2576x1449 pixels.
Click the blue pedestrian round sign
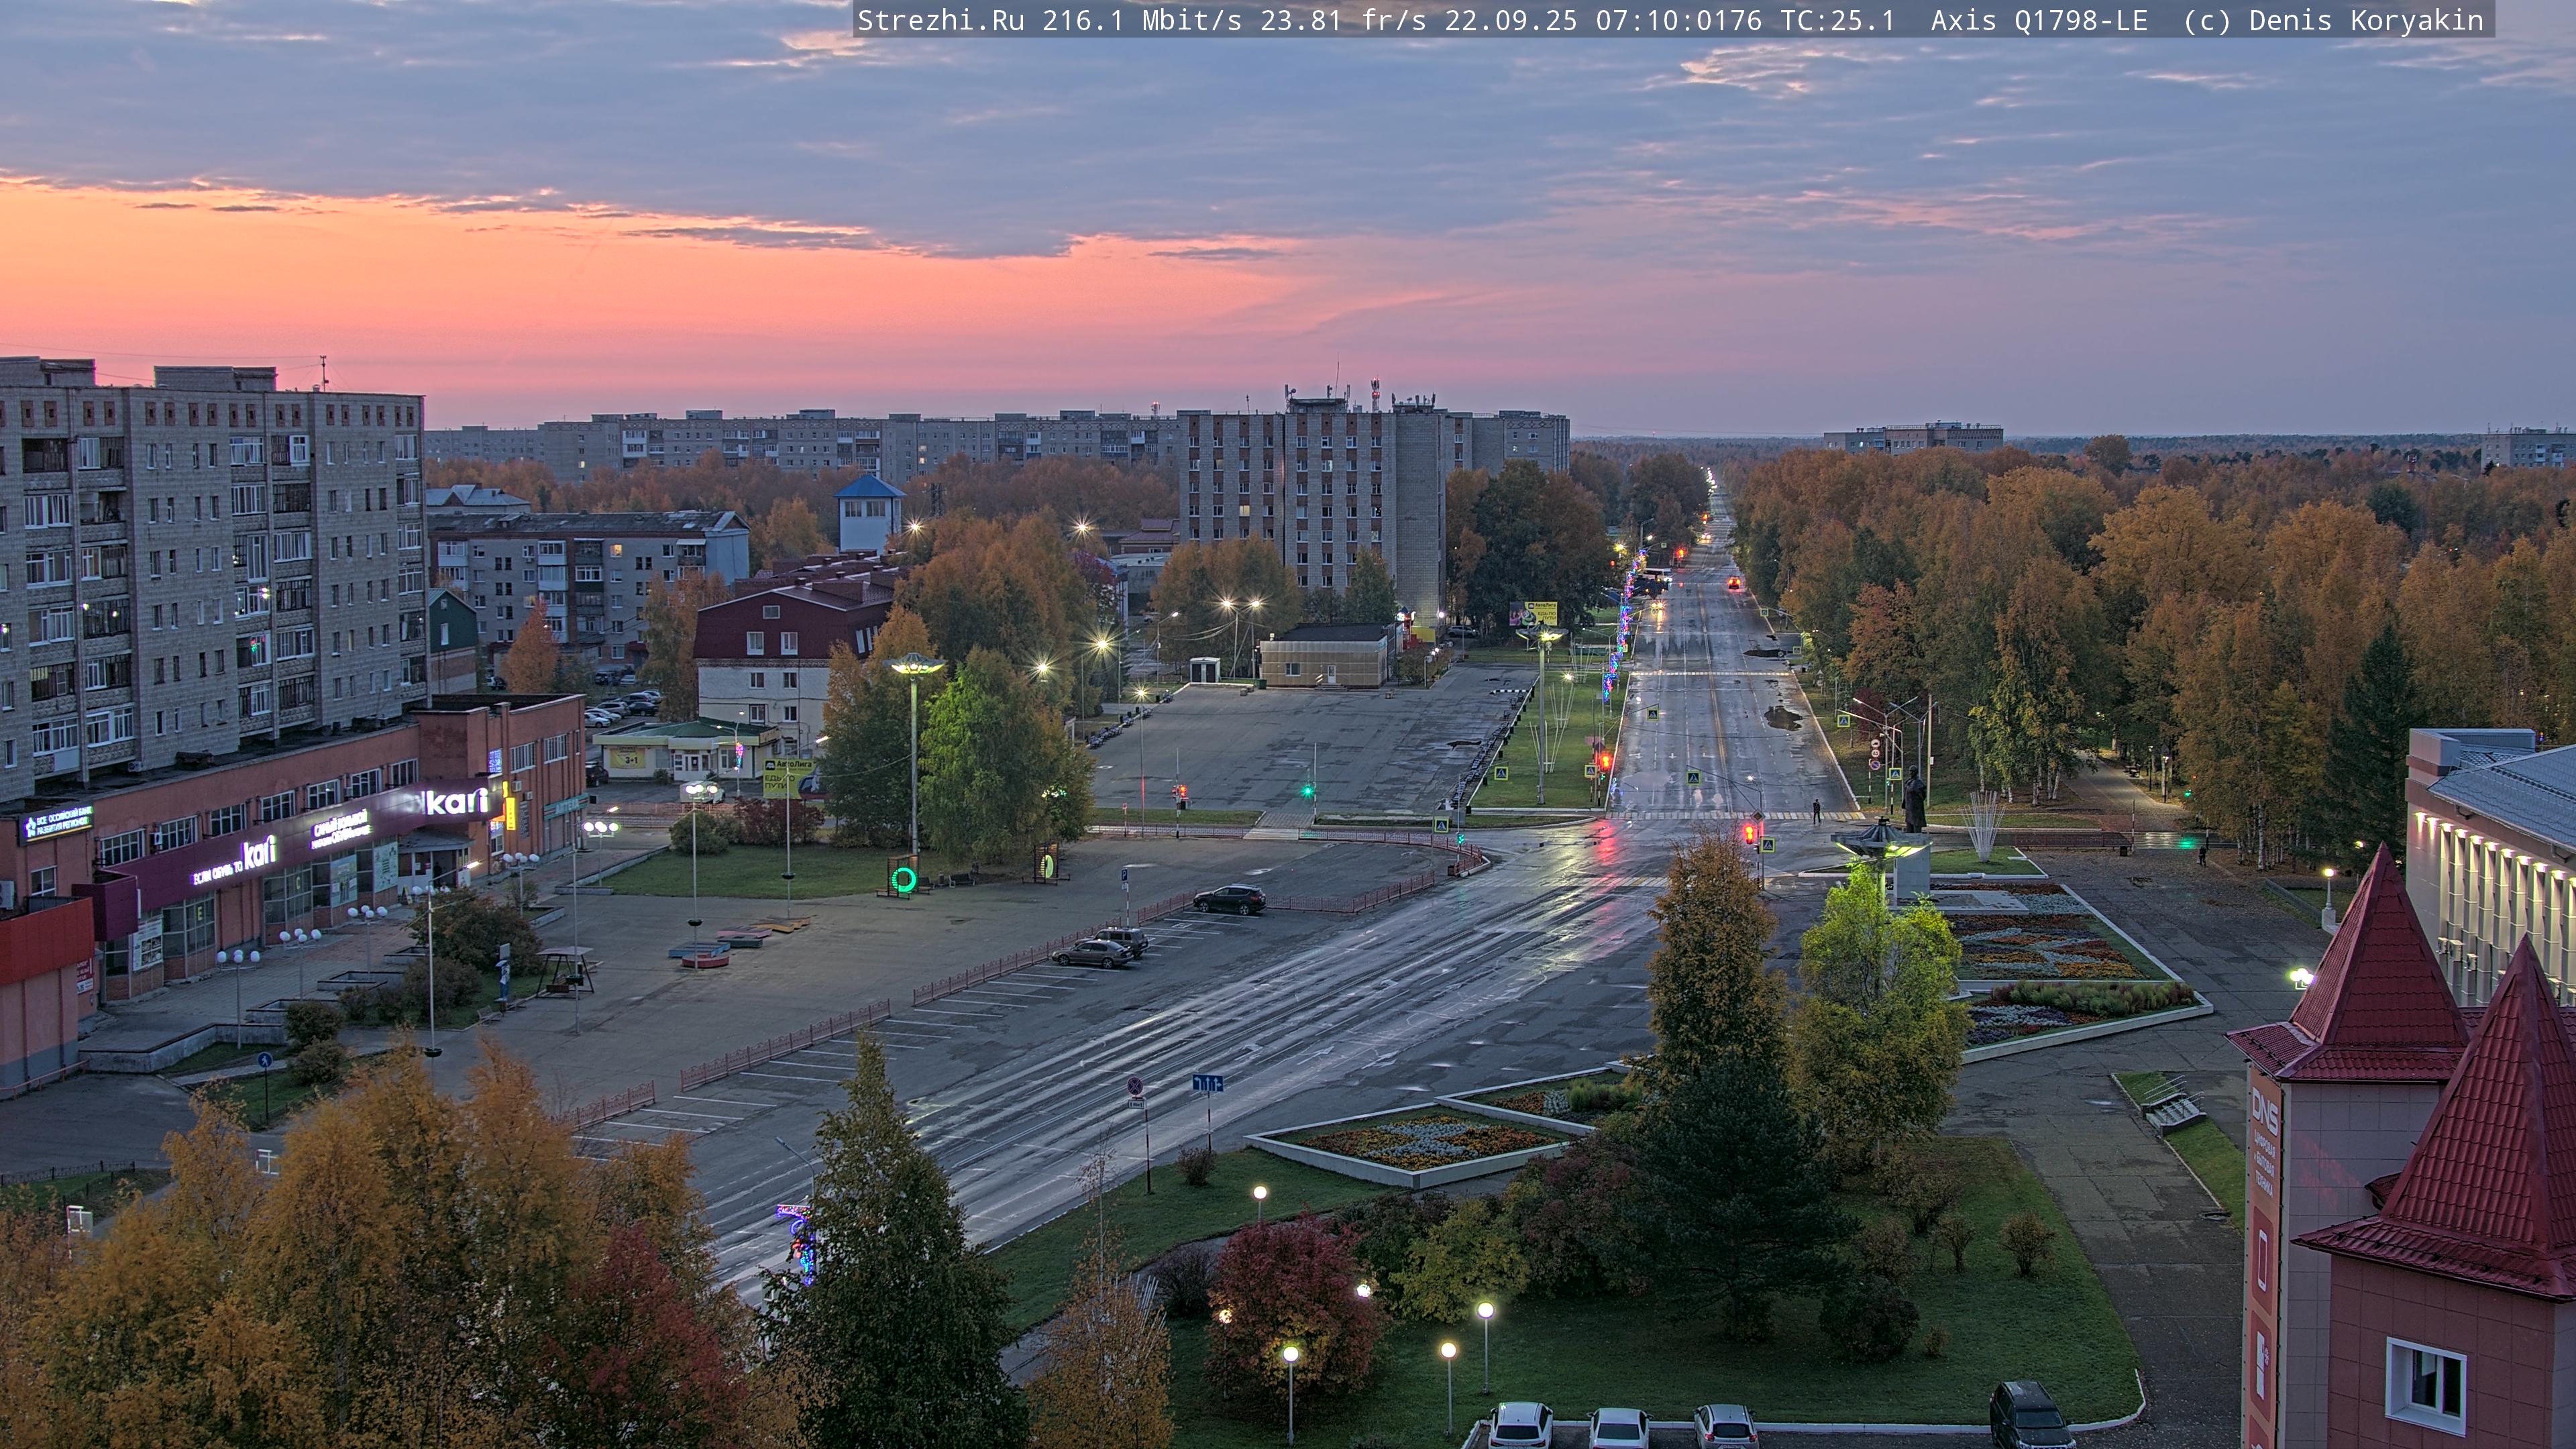[264, 1059]
